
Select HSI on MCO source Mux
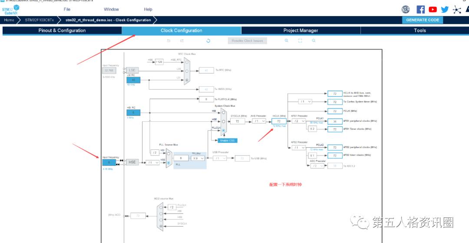tap(161, 214)
